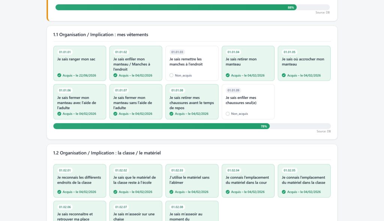Click the green check icon on card 01.01.01

tap(59, 75)
